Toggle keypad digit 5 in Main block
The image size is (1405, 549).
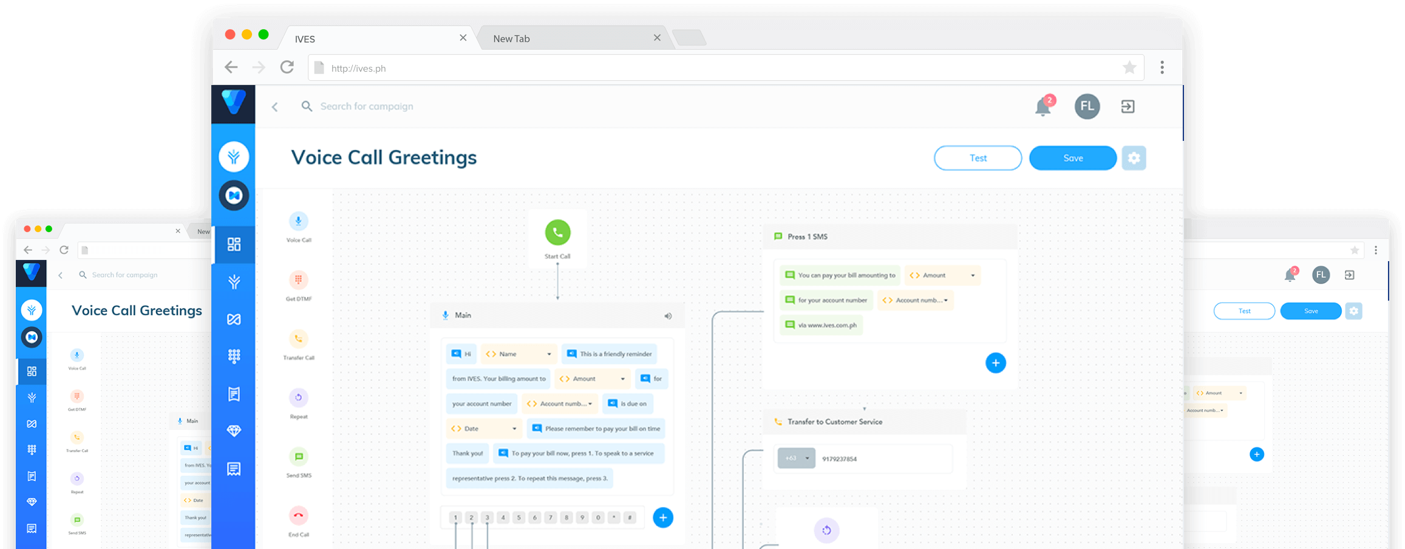point(519,518)
